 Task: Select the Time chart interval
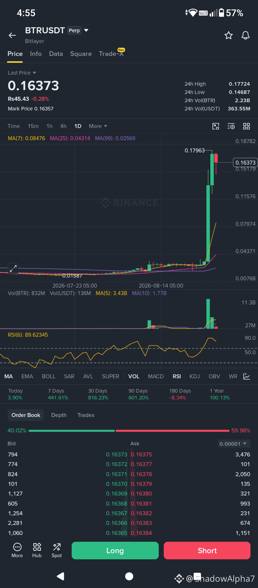(14, 126)
